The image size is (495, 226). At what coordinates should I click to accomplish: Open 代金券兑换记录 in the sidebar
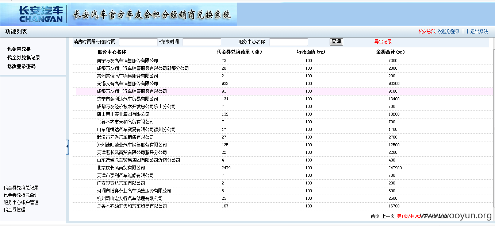click(x=24, y=58)
